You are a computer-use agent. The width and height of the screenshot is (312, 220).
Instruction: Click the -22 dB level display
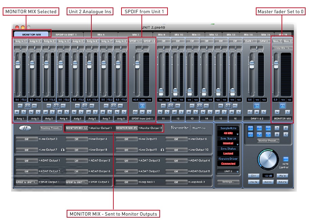pos(268,176)
